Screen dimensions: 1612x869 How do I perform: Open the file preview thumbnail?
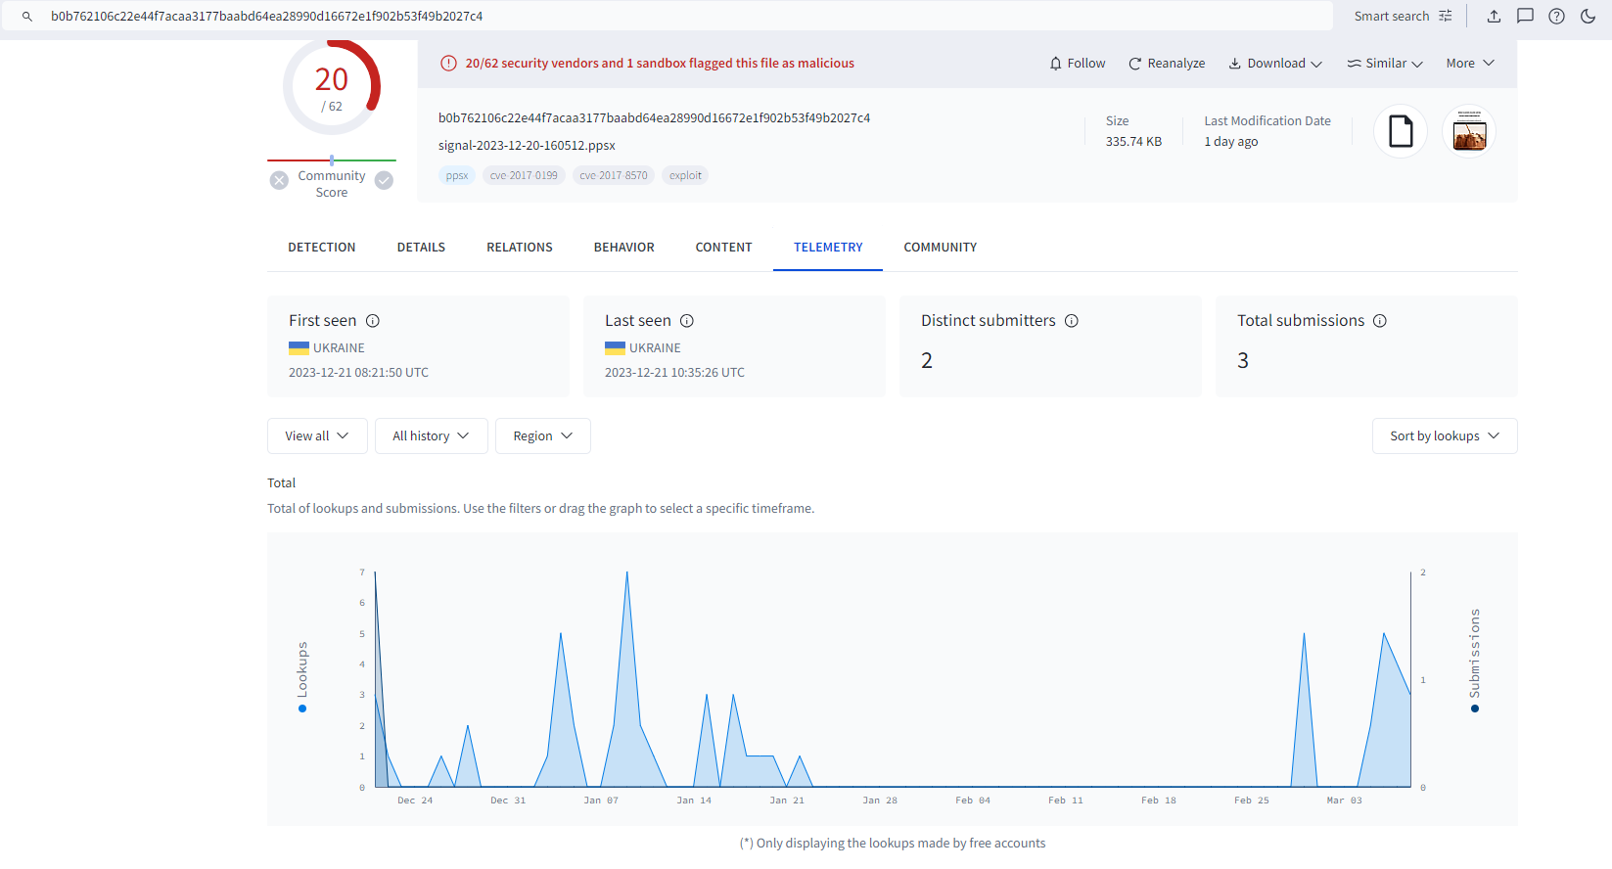click(1469, 131)
